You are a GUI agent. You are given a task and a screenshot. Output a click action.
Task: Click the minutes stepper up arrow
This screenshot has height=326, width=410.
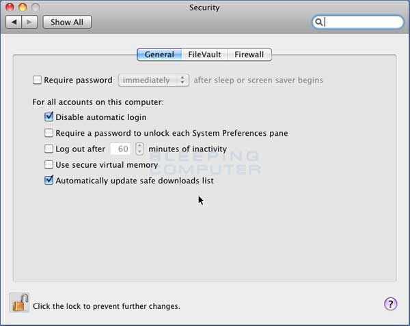point(139,146)
